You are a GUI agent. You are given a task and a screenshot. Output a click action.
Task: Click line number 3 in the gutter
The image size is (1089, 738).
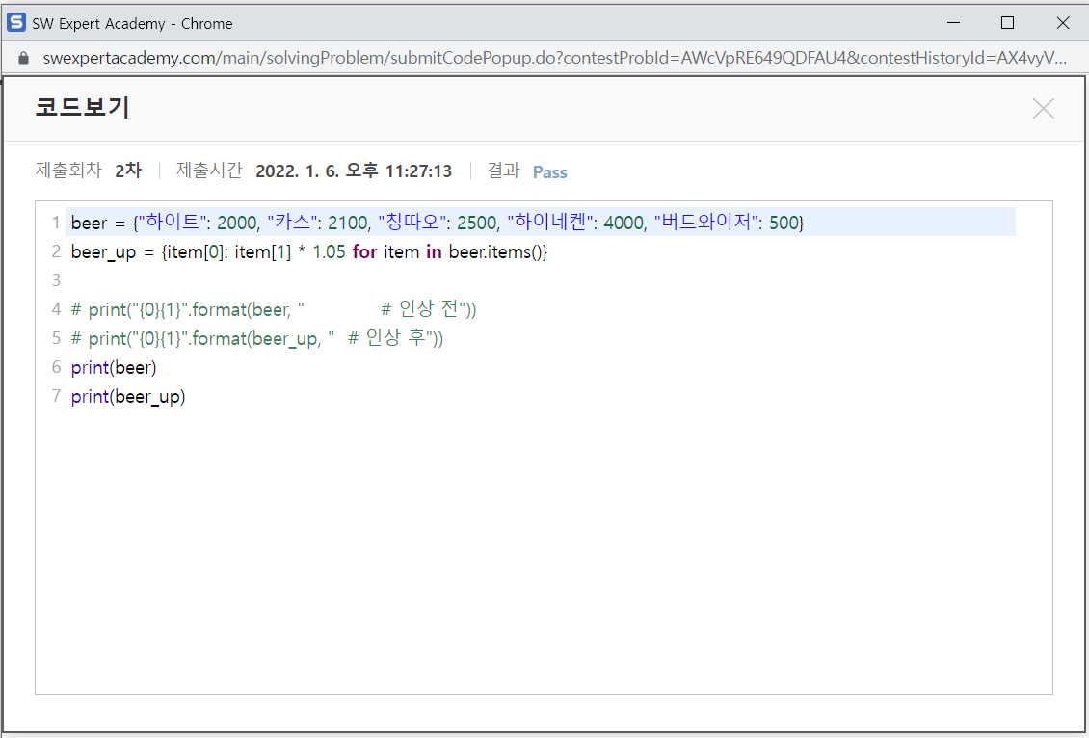pos(56,279)
